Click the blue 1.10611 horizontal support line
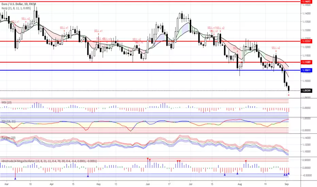 [150, 70]
